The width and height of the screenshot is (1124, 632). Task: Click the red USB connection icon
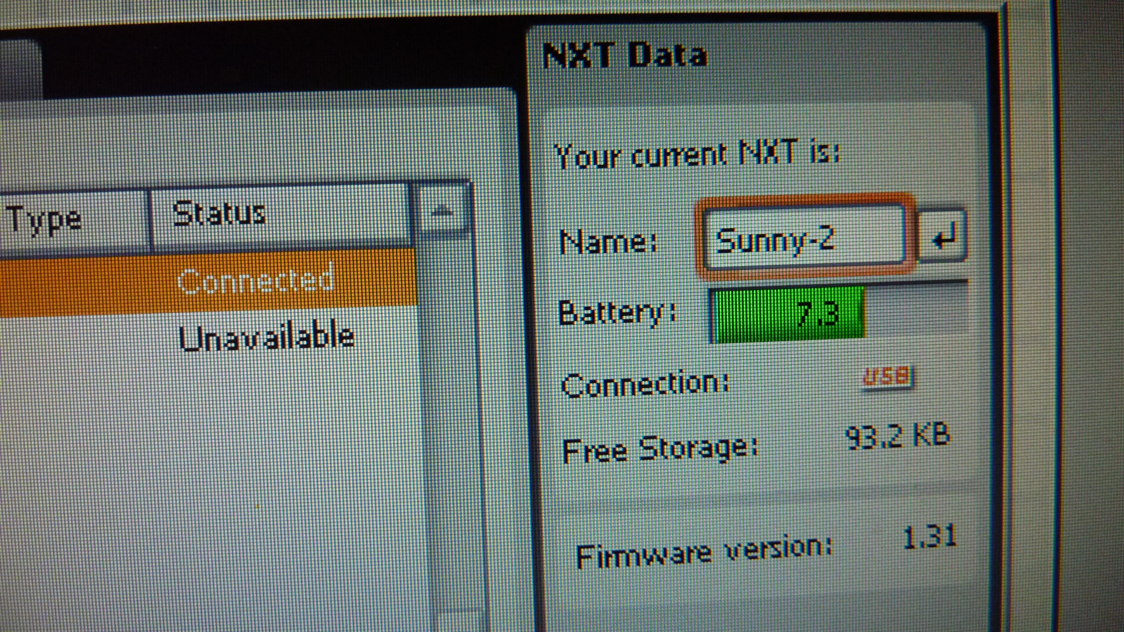887,376
